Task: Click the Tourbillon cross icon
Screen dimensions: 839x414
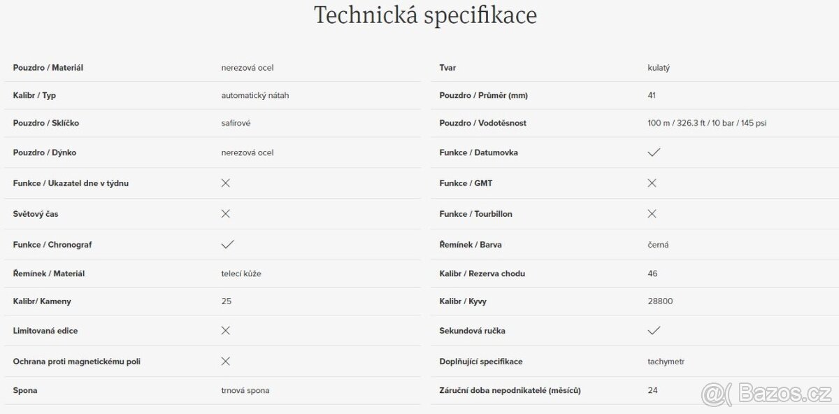Action: click(x=652, y=213)
